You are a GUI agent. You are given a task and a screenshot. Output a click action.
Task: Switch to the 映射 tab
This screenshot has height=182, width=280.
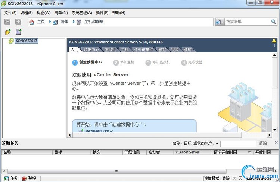coord(187,50)
